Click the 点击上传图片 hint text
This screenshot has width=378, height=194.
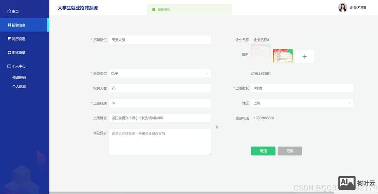pyautogui.click(x=261, y=73)
